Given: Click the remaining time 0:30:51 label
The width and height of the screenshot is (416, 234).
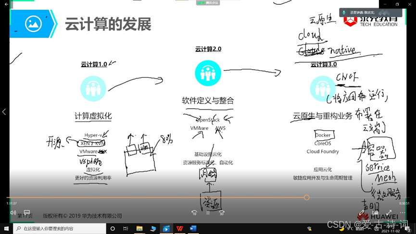Looking at the screenshot, I should click(x=404, y=203).
